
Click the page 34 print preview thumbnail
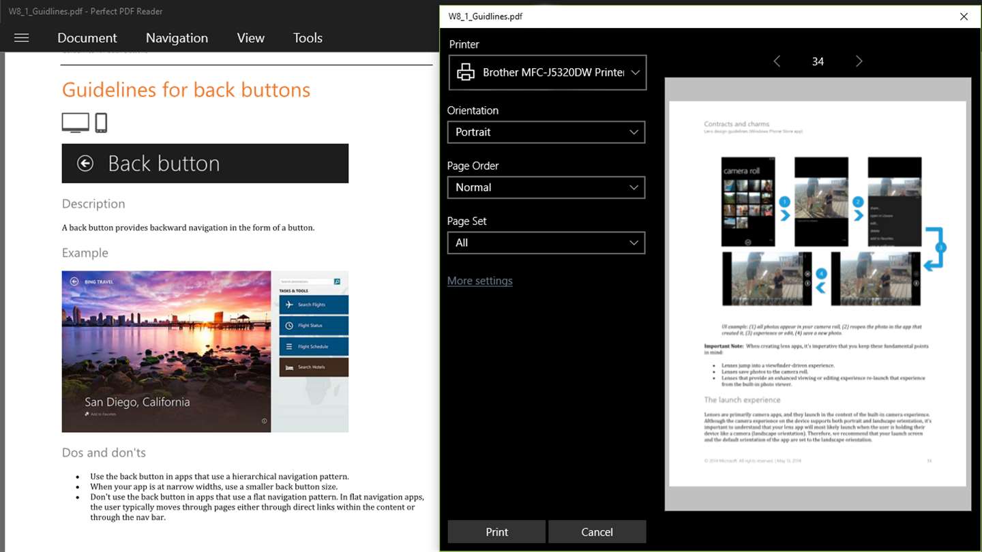818,294
